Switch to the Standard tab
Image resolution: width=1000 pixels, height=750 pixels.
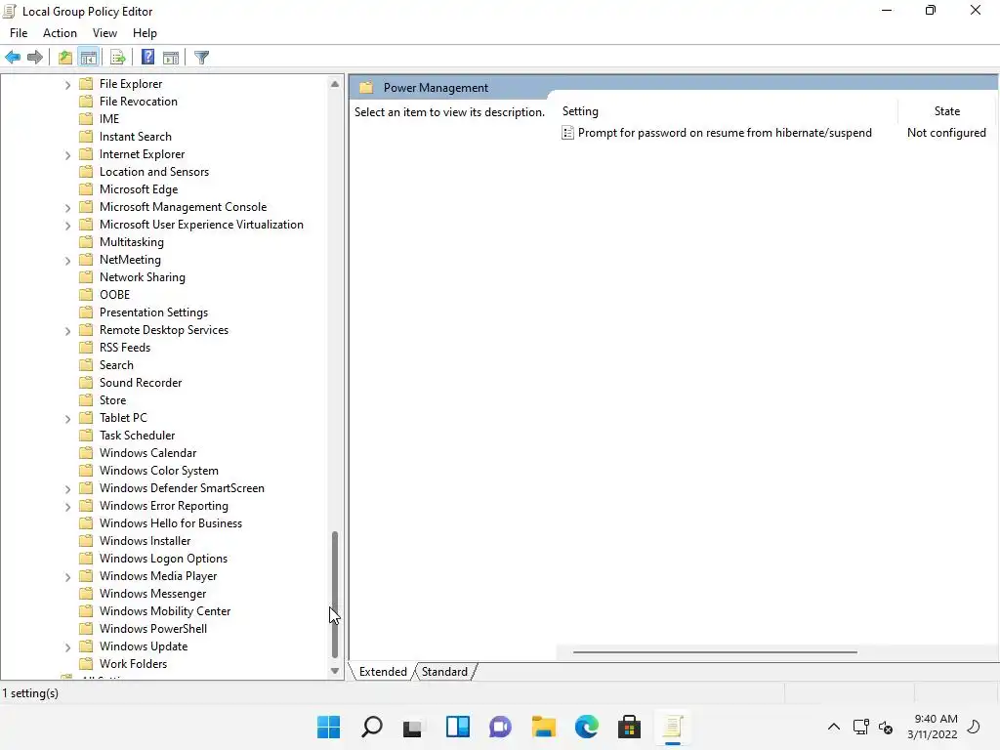(x=444, y=672)
